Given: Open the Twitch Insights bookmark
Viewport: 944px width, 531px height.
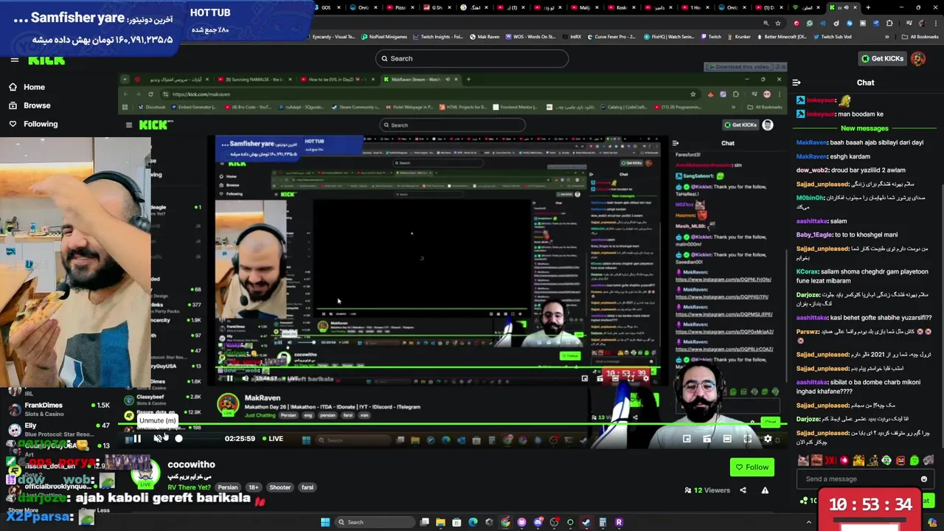Looking at the screenshot, I should point(437,37).
